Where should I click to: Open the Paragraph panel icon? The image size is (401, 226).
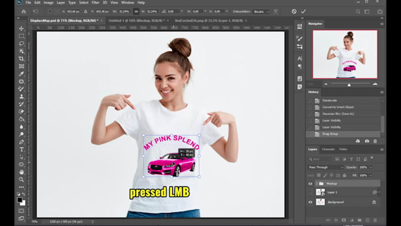point(300,66)
